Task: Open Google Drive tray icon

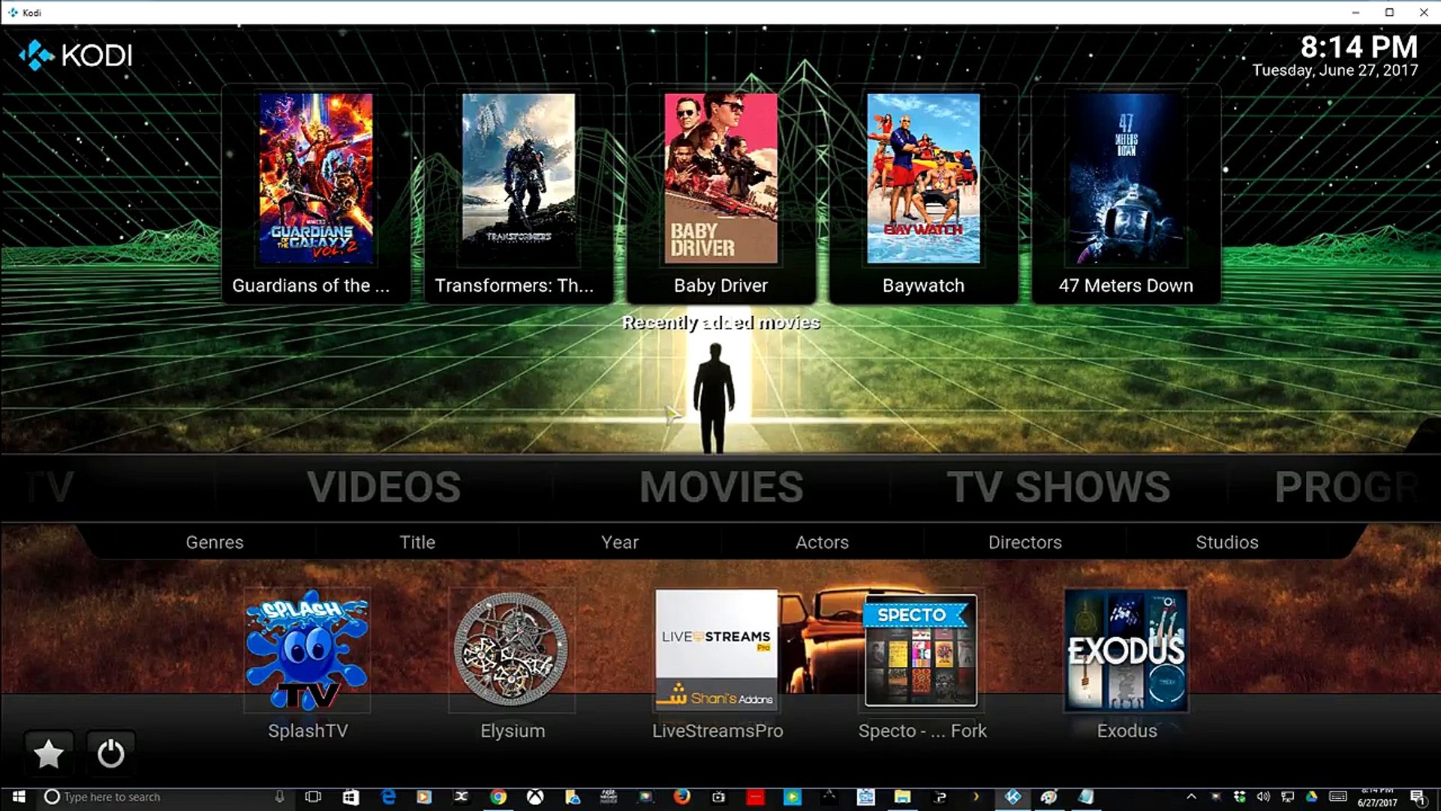Action: pyautogui.click(x=1312, y=797)
